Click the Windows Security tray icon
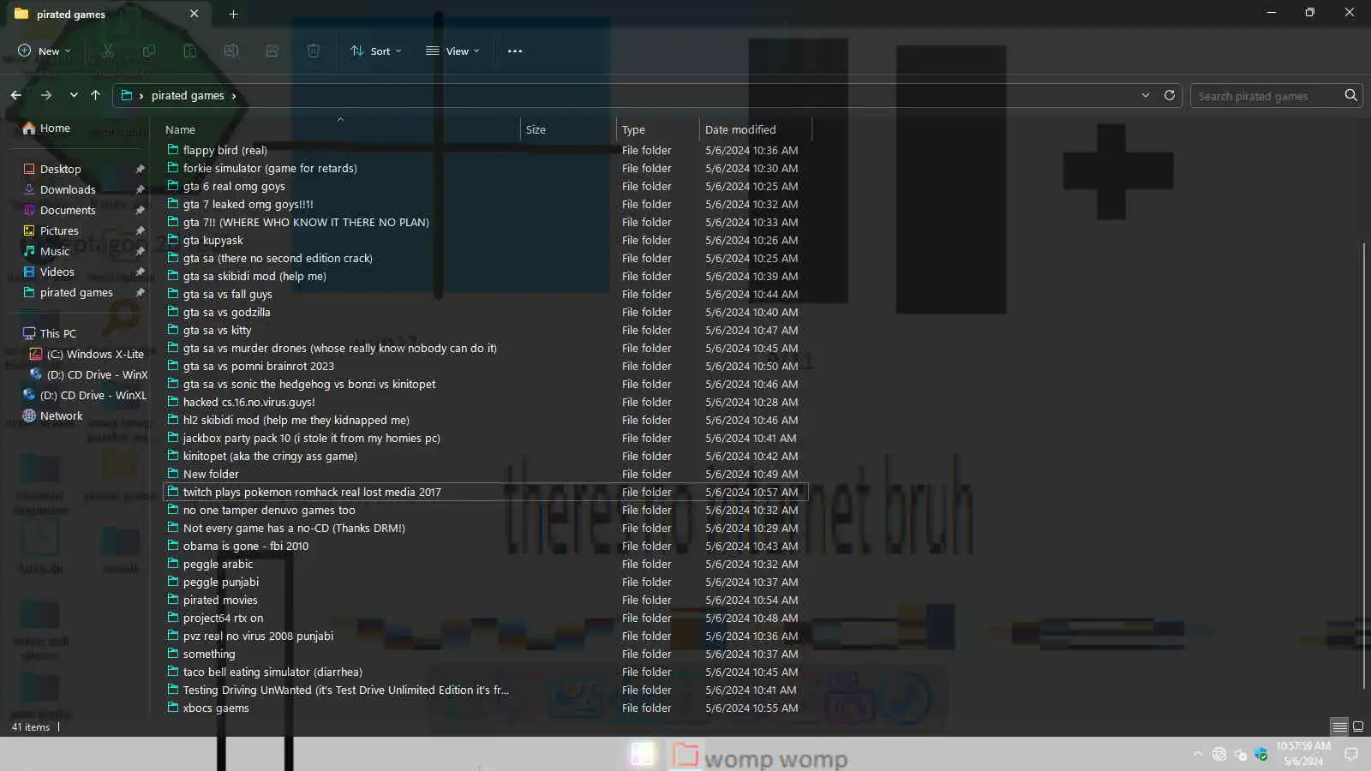 coord(1261,754)
